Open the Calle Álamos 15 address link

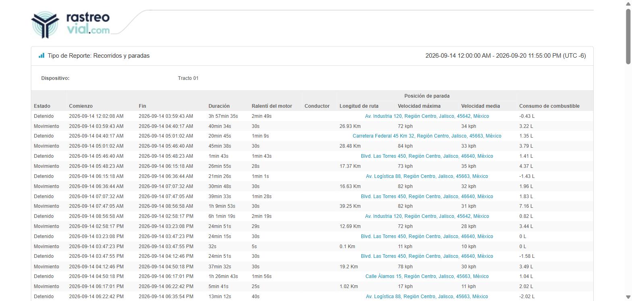(x=427, y=276)
